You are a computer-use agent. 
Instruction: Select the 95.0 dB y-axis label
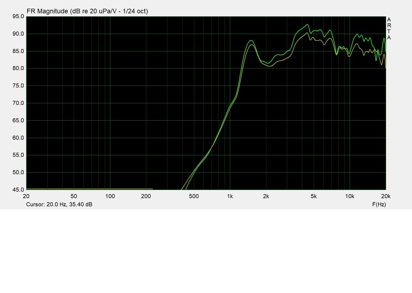[x=18, y=17]
